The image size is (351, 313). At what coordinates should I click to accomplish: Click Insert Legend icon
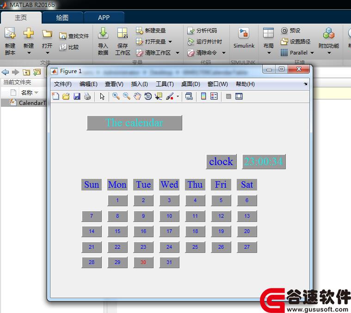214,96
